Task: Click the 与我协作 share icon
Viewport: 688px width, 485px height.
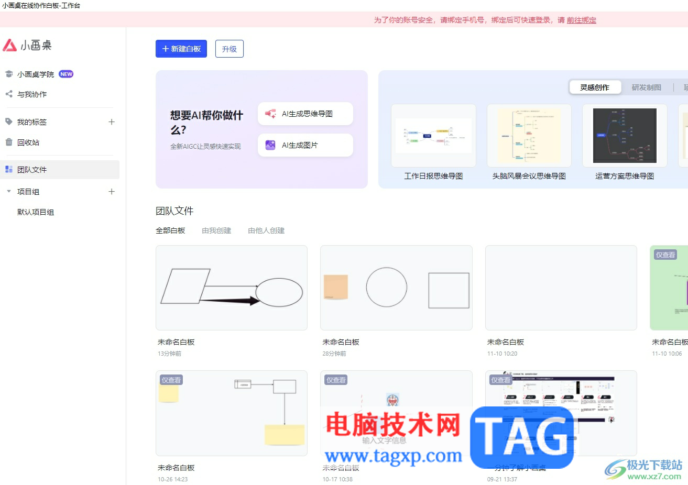Action: 9,94
